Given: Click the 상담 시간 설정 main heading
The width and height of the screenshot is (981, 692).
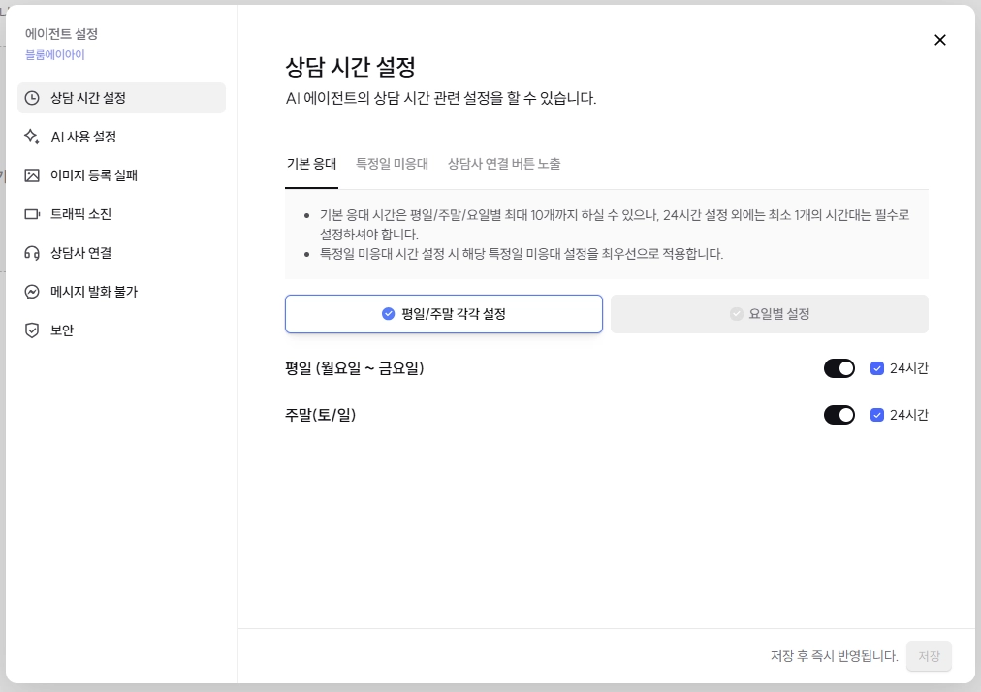Looking at the screenshot, I should [350, 67].
